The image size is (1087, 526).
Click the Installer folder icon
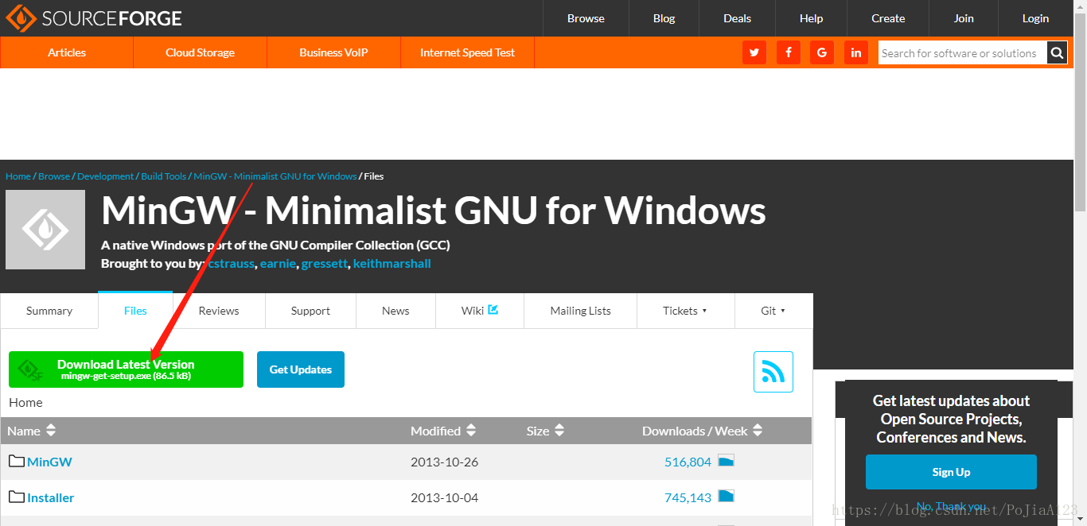coord(17,497)
